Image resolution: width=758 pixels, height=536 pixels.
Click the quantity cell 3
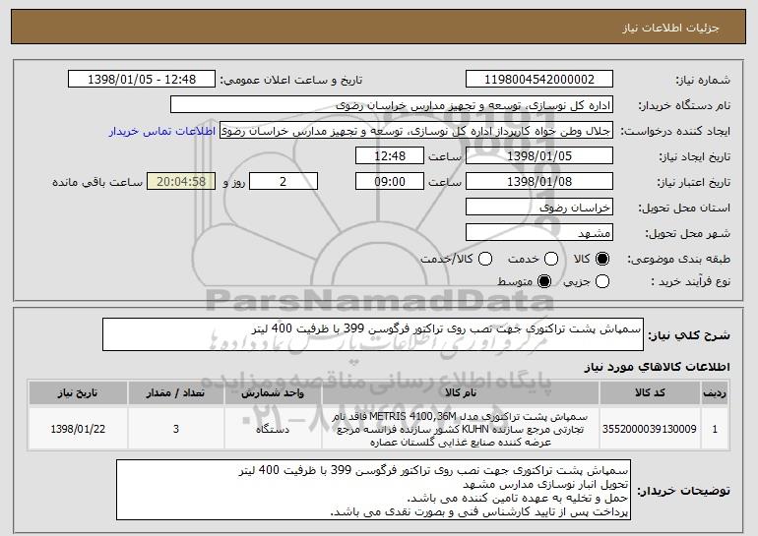(176, 429)
